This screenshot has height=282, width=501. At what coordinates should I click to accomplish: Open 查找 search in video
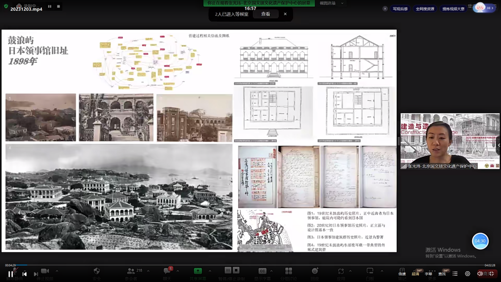pos(442,274)
